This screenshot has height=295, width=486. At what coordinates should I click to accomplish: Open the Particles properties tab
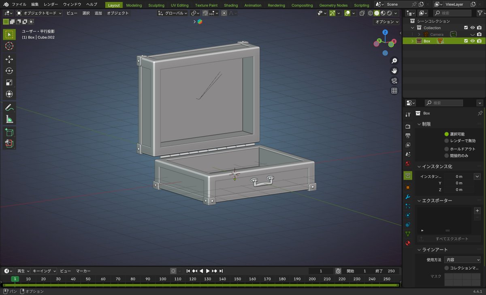click(408, 206)
